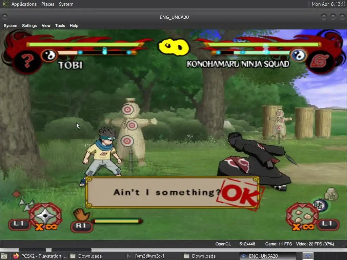This screenshot has height=260, width=347.
Task: Click the resize grip in status bar
Action: [x=345, y=245]
